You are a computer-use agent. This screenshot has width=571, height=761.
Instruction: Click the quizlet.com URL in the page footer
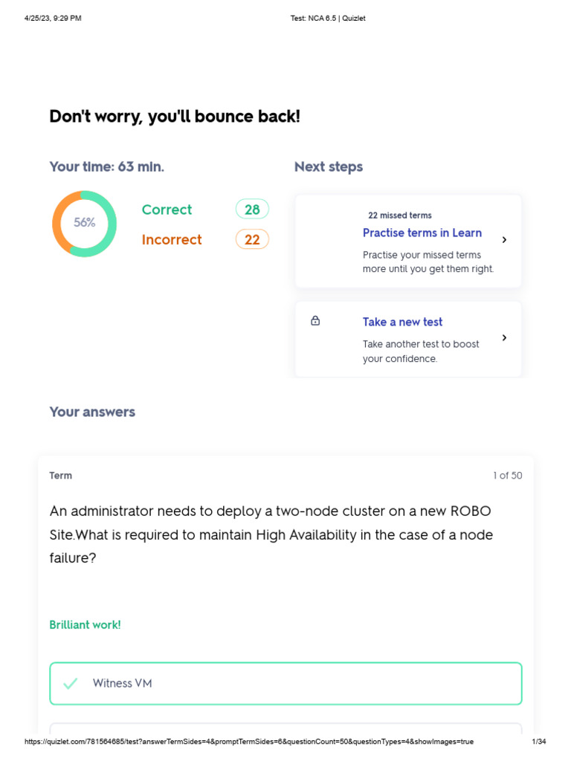(x=249, y=742)
